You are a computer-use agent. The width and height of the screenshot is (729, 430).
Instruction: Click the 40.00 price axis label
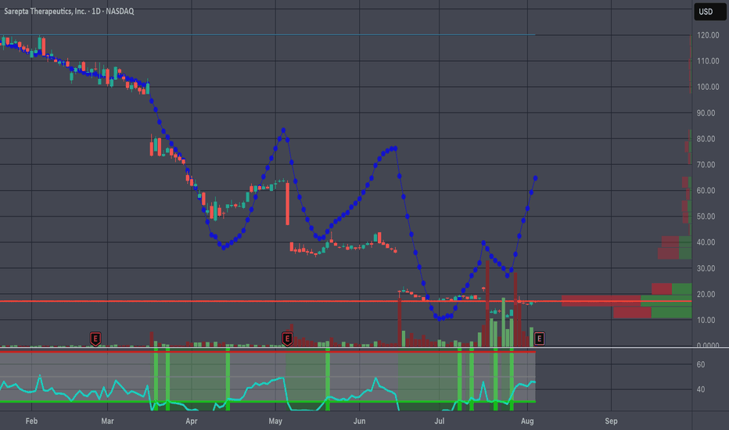pos(706,242)
